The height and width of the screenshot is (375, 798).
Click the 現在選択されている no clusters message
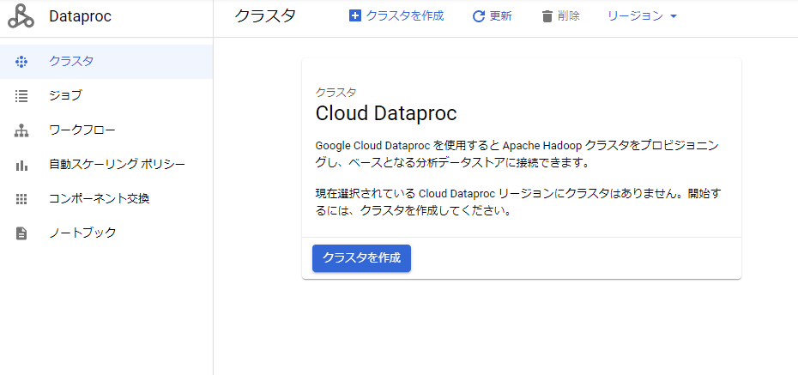[x=518, y=203]
